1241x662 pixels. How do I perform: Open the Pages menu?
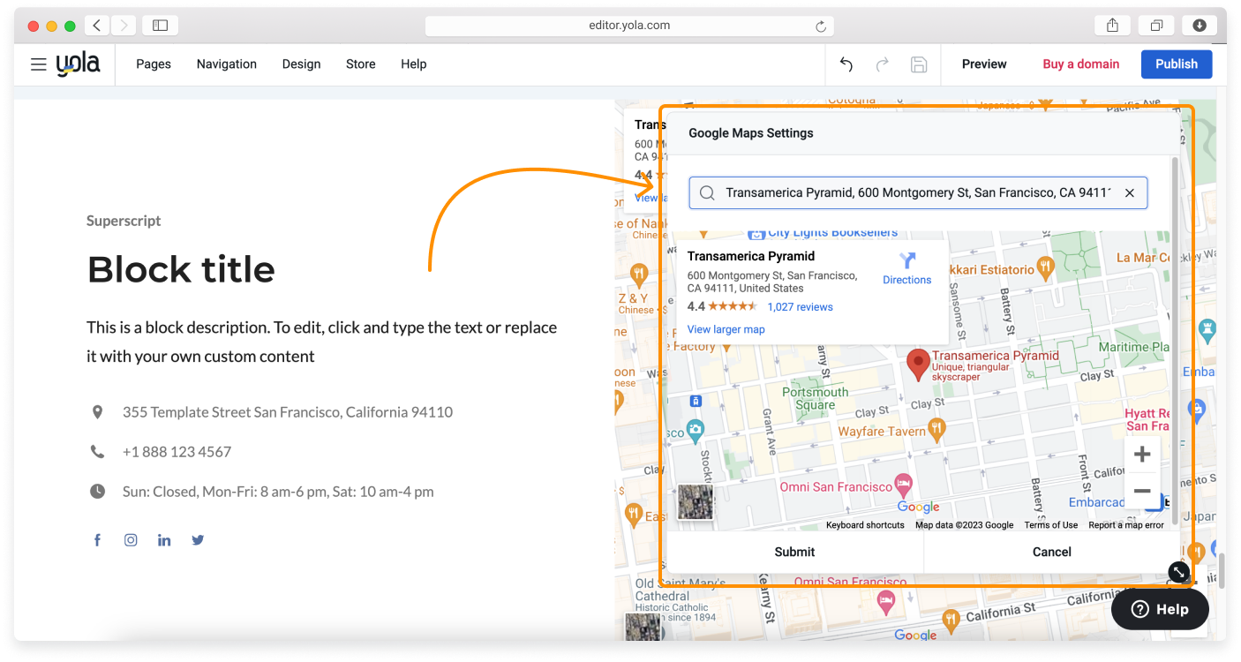154,64
